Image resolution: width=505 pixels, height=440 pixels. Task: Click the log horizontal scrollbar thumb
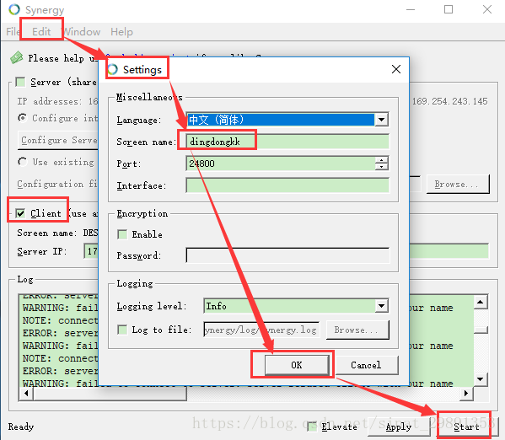tap(110, 394)
